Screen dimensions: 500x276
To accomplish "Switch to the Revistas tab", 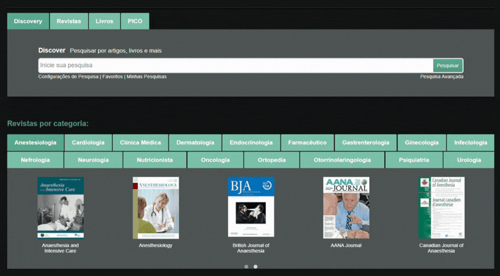I will tap(69, 21).
